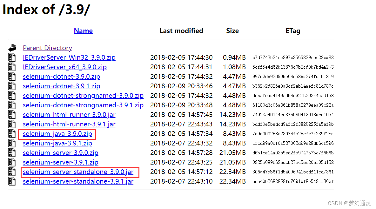Image resolution: width=376 pixels, height=209 pixels.
Task: Click the ETag 0825e089662edcb27ec5ee30ef05d152
Action: (293, 162)
